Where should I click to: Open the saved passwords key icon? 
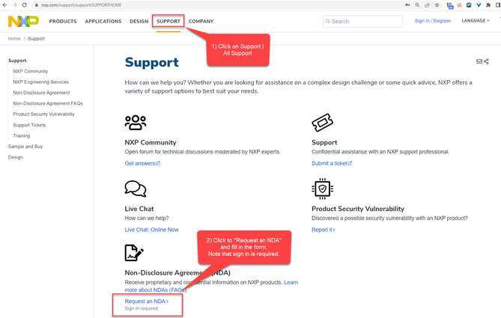click(407, 4)
